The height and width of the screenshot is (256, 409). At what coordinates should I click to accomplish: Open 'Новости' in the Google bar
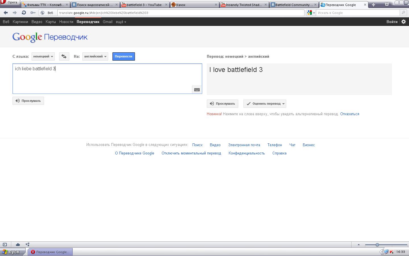tap(66, 22)
